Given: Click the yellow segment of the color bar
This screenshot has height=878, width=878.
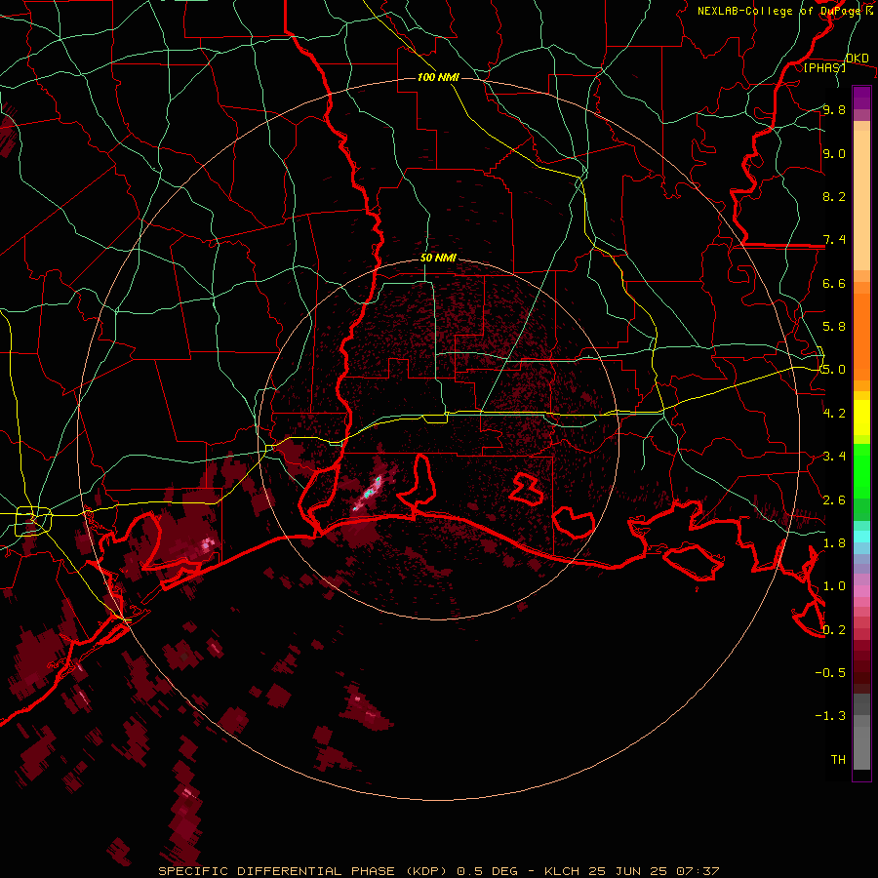Looking at the screenshot, I should pyautogui.click(x=861, y=418).
